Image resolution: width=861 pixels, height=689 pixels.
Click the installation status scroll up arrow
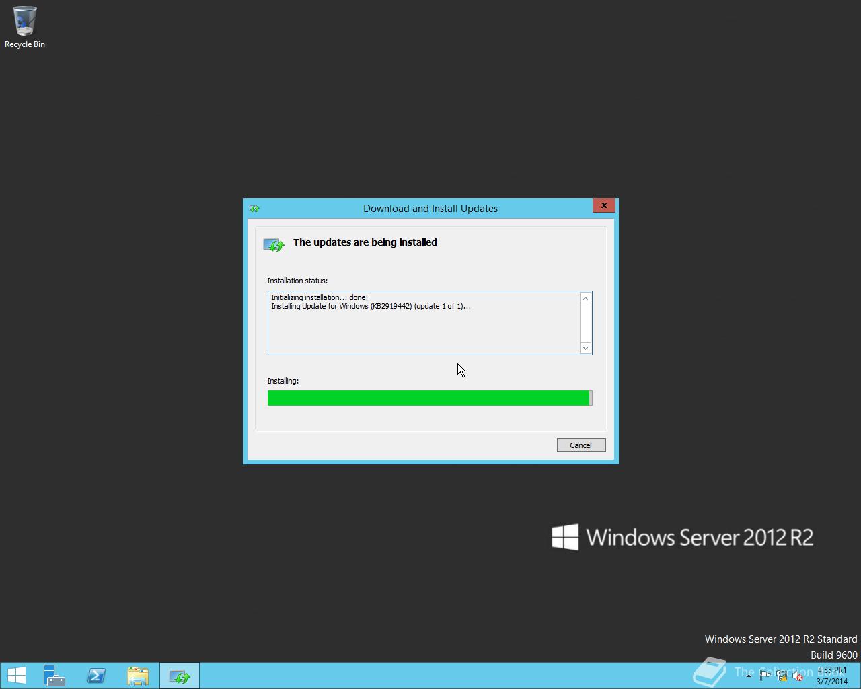[585, 298]
